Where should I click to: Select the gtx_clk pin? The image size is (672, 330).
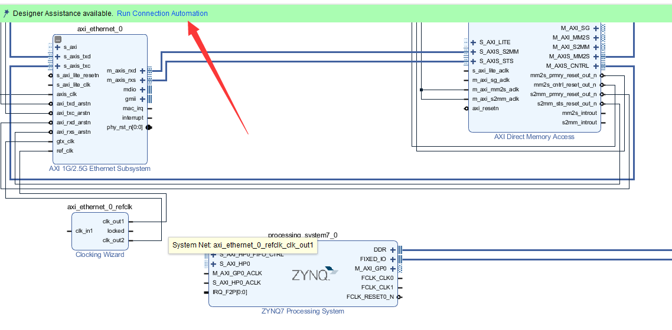(66, 141)
